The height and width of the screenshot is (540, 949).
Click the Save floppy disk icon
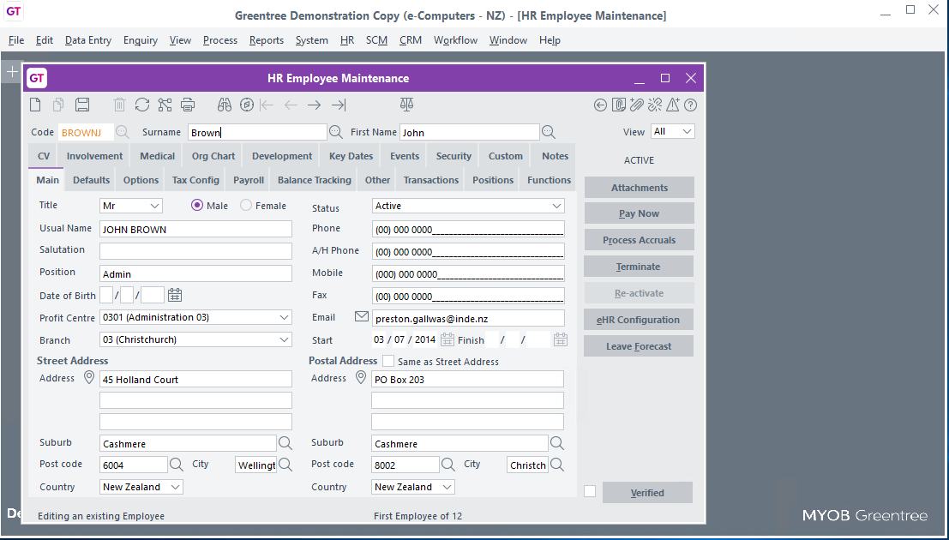82,105
